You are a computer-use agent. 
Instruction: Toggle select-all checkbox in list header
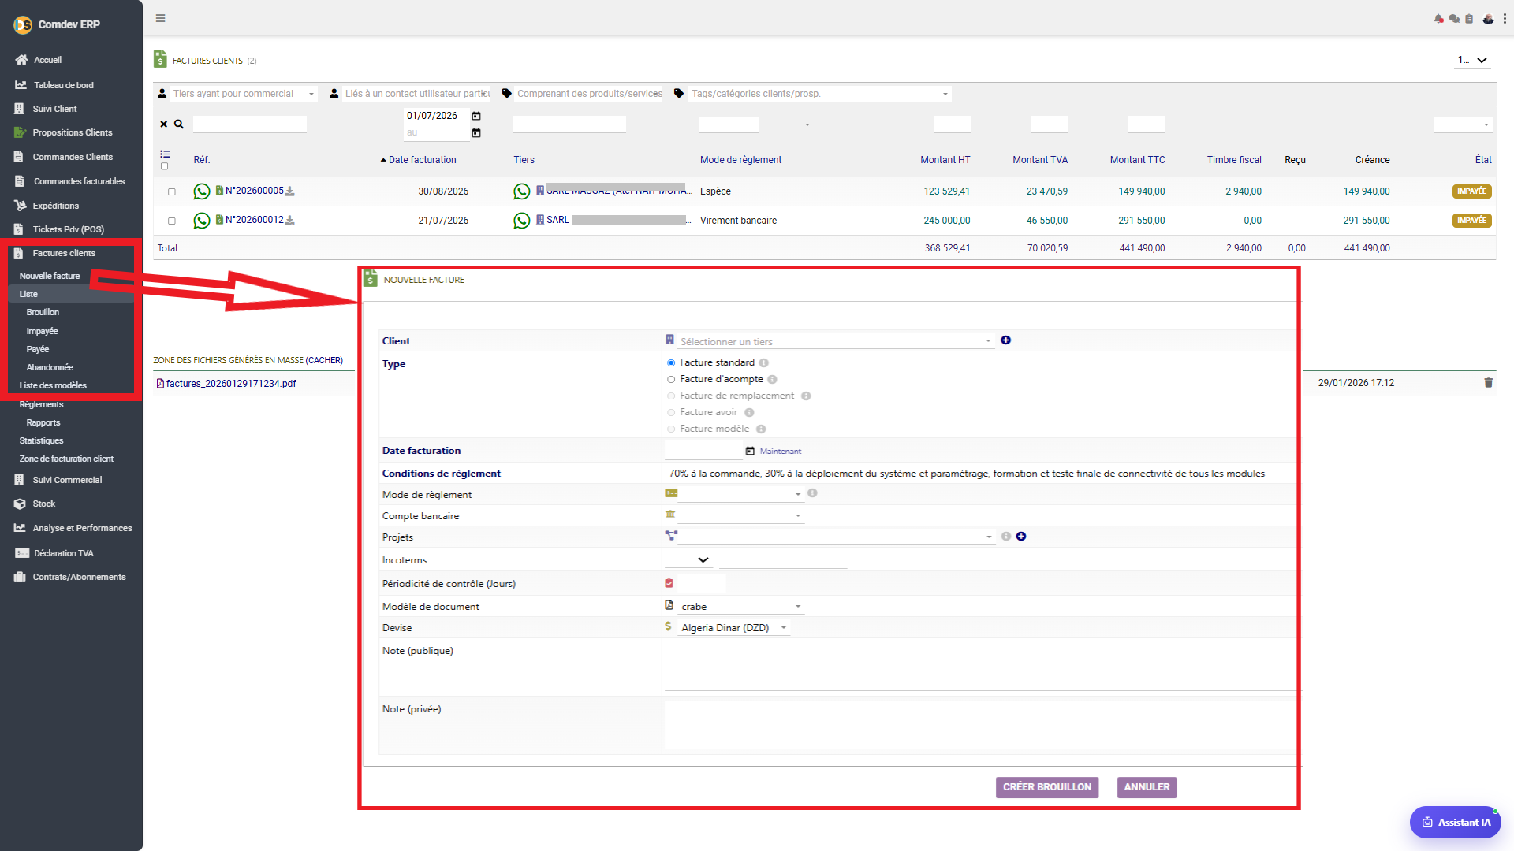pyautogui.click(x=165, y=166)
